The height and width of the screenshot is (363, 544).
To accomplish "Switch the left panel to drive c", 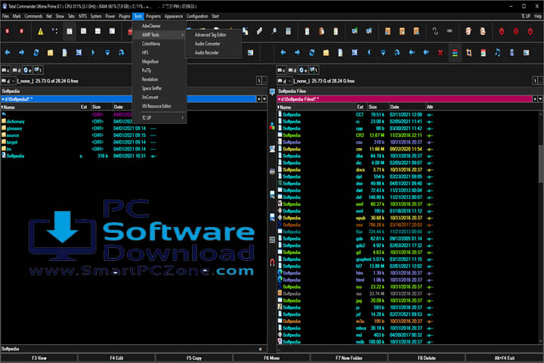I will pyautogui.click(x=5, y=70).
